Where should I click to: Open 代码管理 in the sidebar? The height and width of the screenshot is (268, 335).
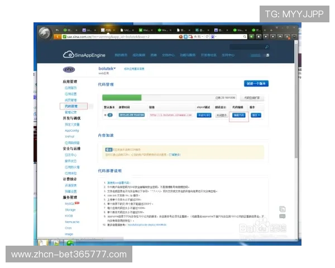[x=71, y=106]
